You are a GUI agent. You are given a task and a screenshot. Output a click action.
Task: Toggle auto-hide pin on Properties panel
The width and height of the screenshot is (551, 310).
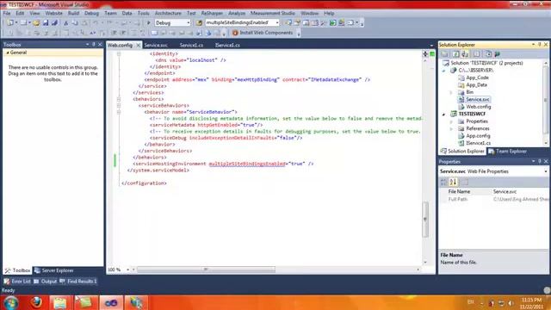(540, 161)
